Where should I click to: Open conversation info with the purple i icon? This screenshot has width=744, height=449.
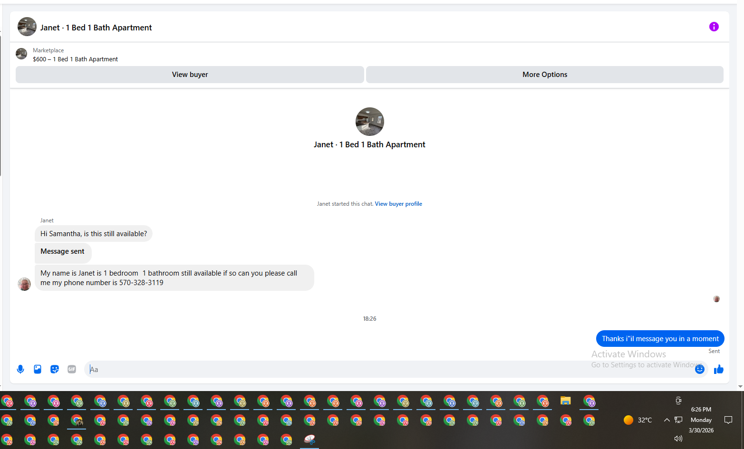pos(714,27)
